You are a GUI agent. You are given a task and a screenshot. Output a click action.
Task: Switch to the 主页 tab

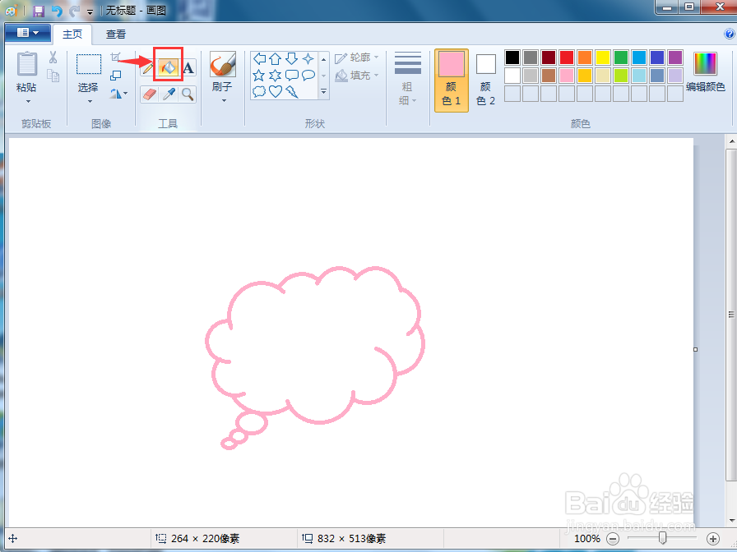(72, 34)
